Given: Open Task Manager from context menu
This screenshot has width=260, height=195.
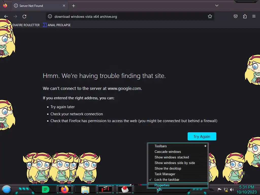Looking at the screenshot, I should [x=177, y=174].
